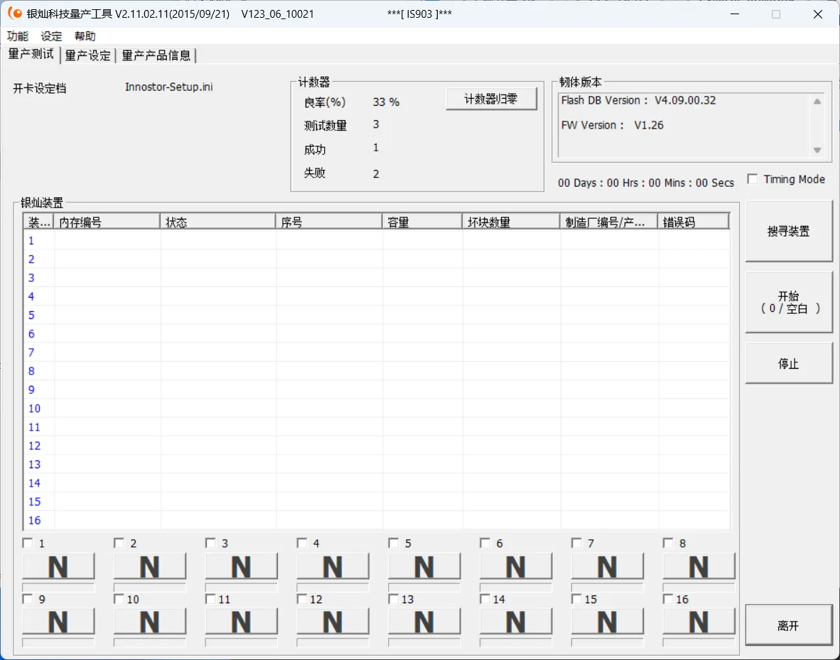
Task: Select device row 16 in the list
Action: pyautogui.click(x=377, y=520)
